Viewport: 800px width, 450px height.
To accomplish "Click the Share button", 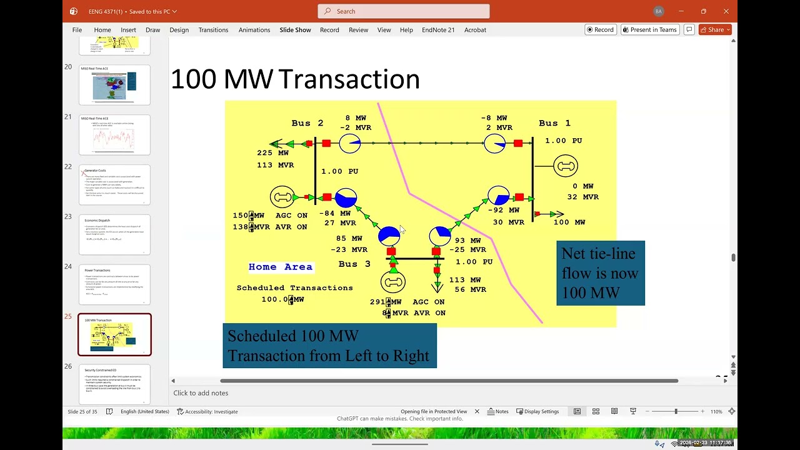I will [x=715, y=30].
